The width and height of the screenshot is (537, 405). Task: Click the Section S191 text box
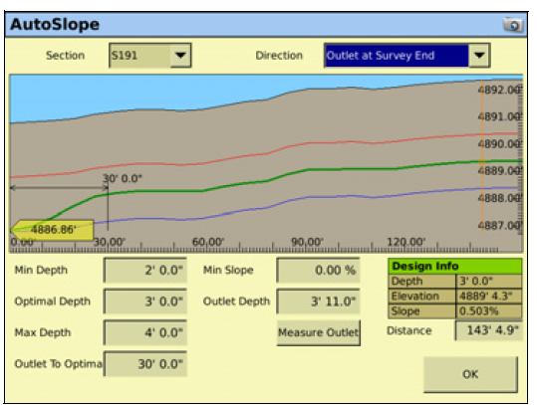pos(140,56)
